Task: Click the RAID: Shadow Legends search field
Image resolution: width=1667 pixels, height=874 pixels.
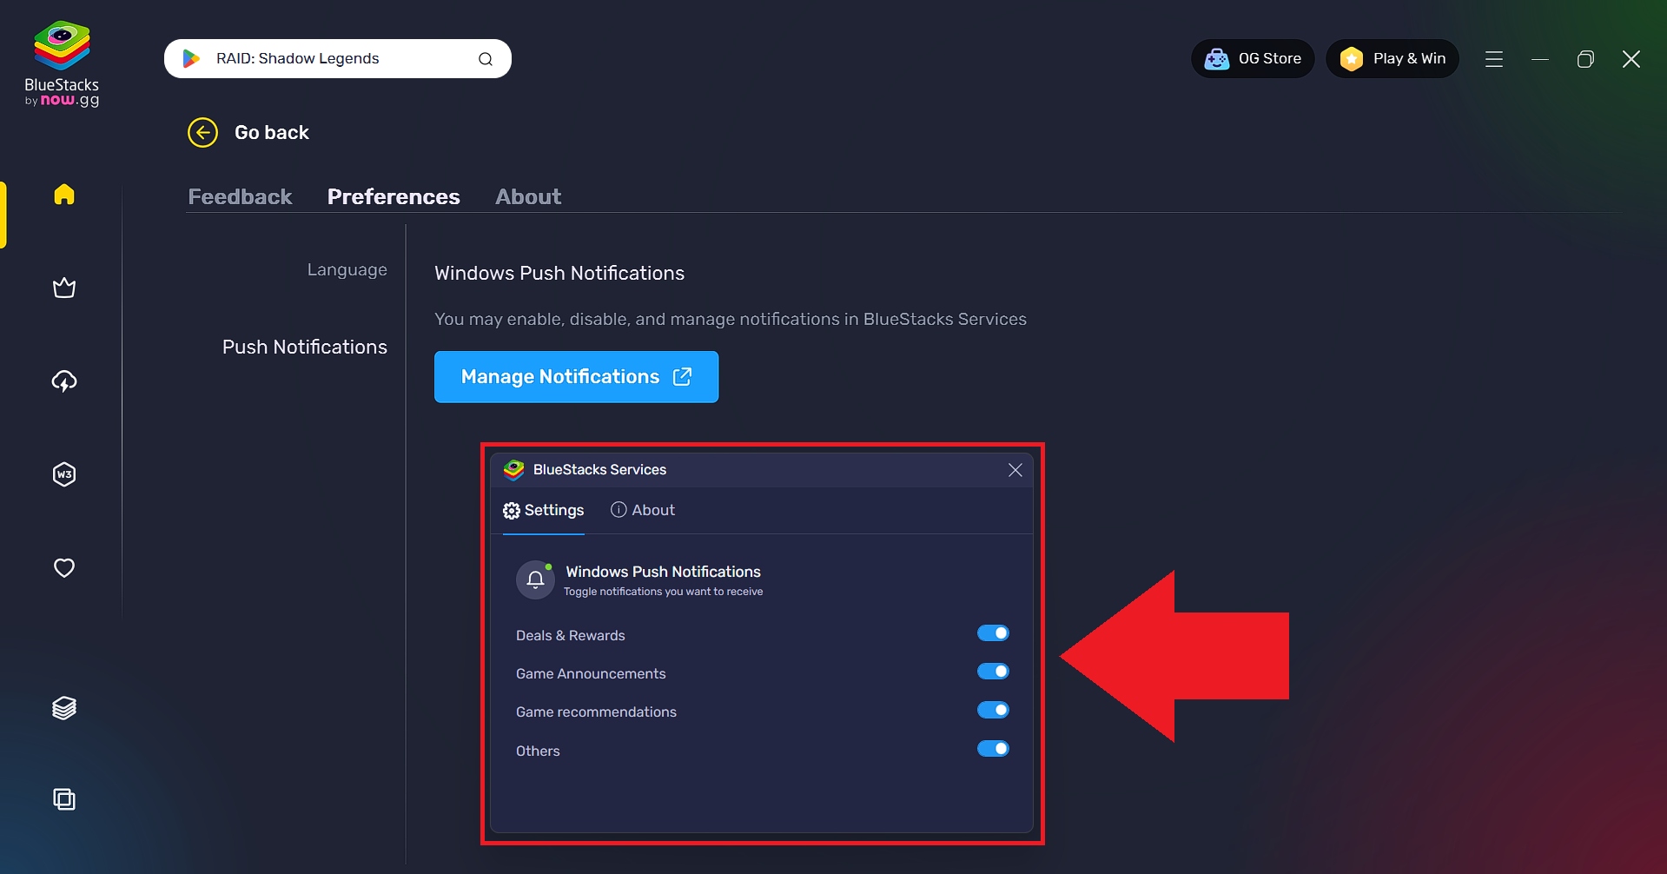Action: [x=338, y=59]
